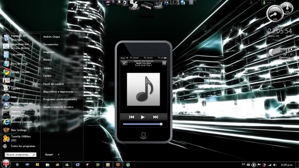Open the file explorer taskbar icon

coord(47,165)
